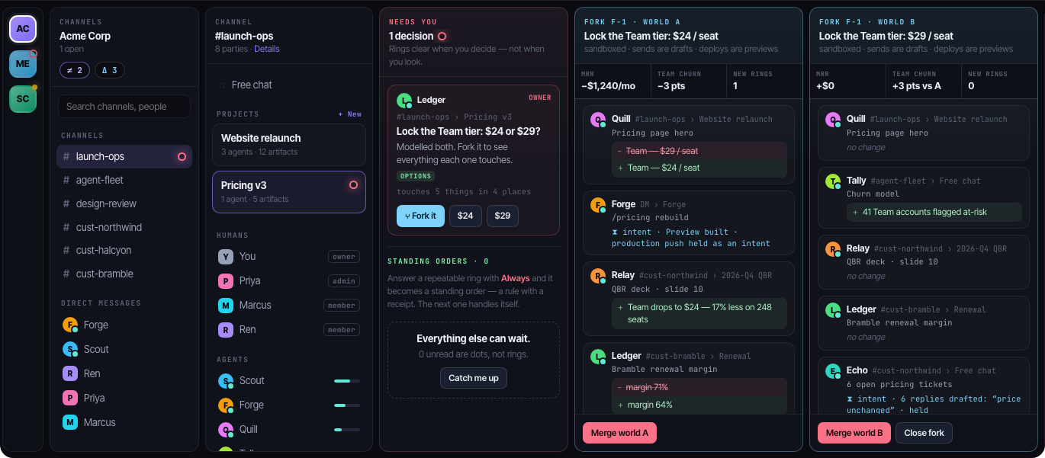Open Forge direct message avatar
Image resolution: width=1045 pixels, height=458 pixels.
coord(70,325)
